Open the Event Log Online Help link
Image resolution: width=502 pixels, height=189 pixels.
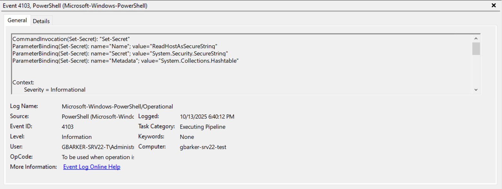(x=92, y=167)
